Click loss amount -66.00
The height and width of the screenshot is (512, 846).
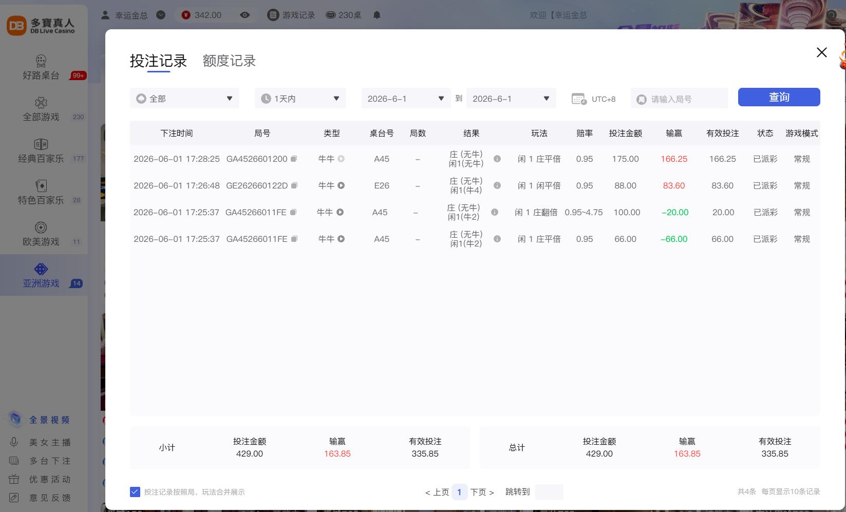pos(674,239)
